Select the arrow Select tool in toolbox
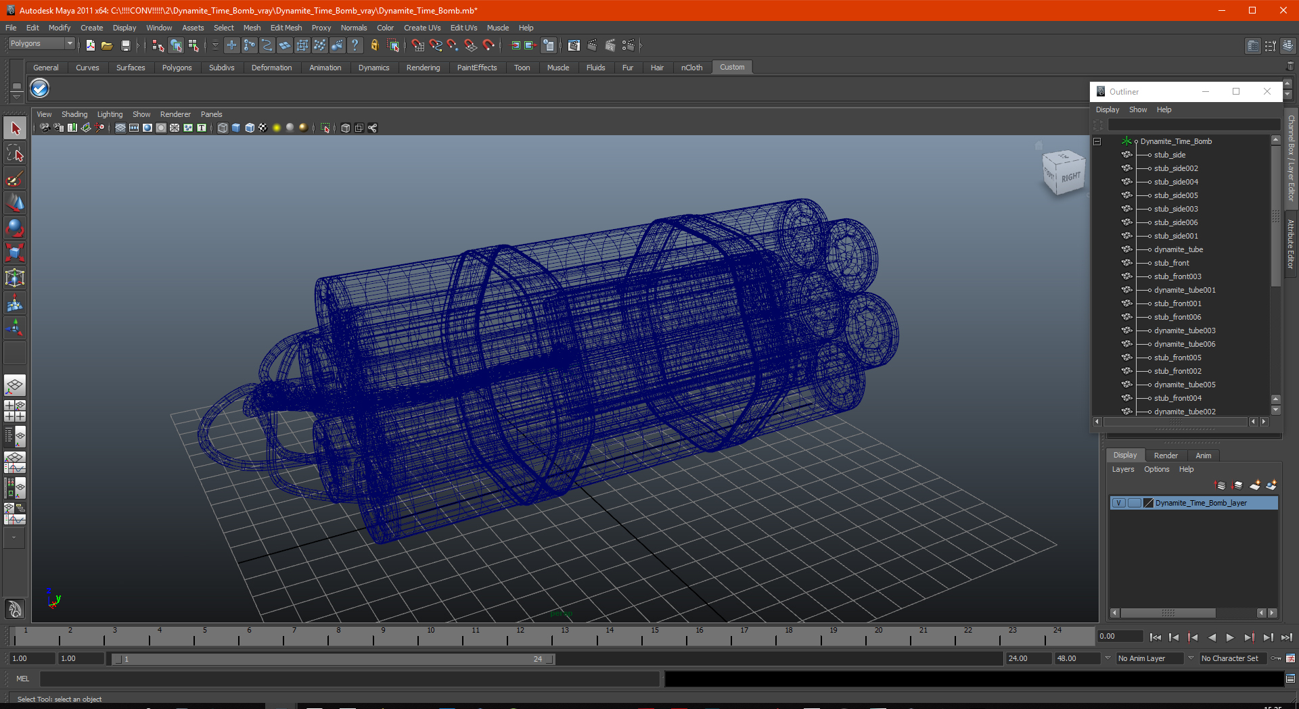This screenshot has width=1299, height=709. tap(15, 128)
